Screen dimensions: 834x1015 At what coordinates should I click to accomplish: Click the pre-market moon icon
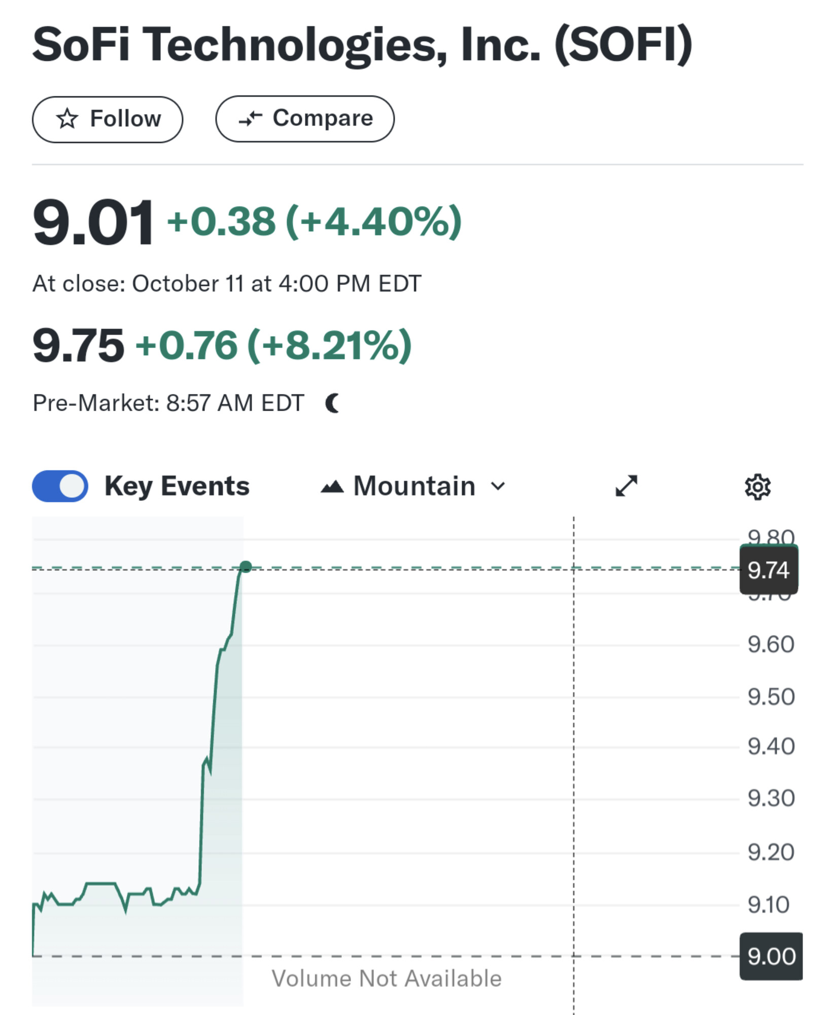[x=332, y=404]
